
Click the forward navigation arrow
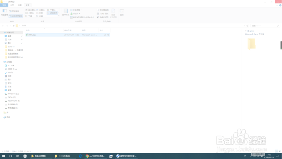[7, 26]
